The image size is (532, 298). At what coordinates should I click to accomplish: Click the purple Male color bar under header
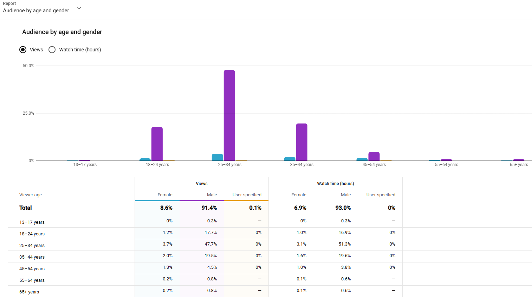coord(202,201)
